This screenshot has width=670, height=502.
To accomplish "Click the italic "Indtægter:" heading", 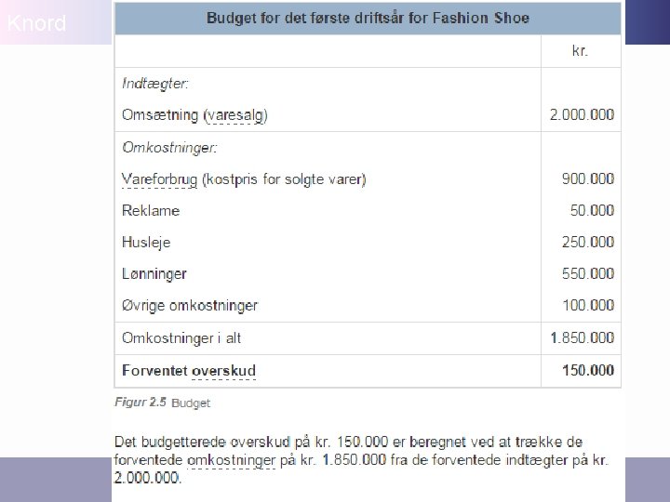I will (155, 84).
